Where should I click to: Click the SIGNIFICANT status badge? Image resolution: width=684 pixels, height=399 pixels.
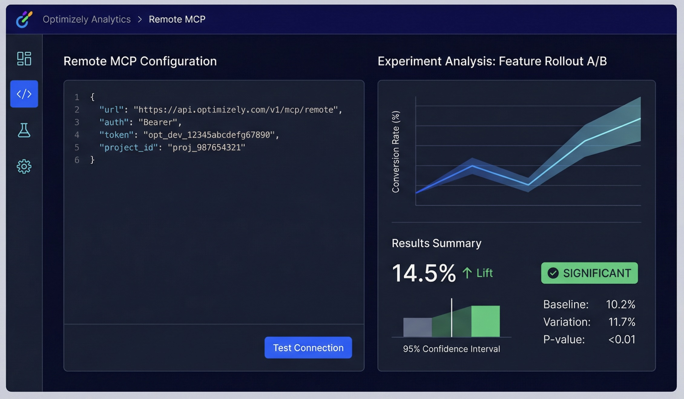(x=589, y=273)
